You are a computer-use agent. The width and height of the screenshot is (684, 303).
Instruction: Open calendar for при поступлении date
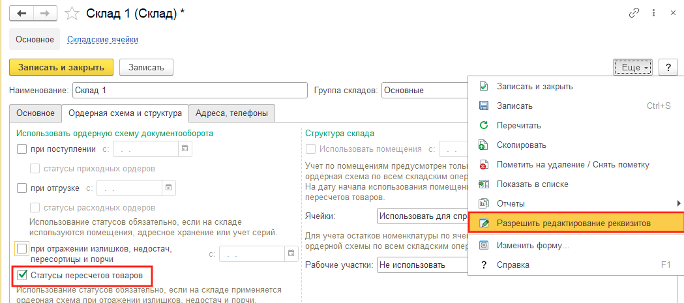[185, 149]
